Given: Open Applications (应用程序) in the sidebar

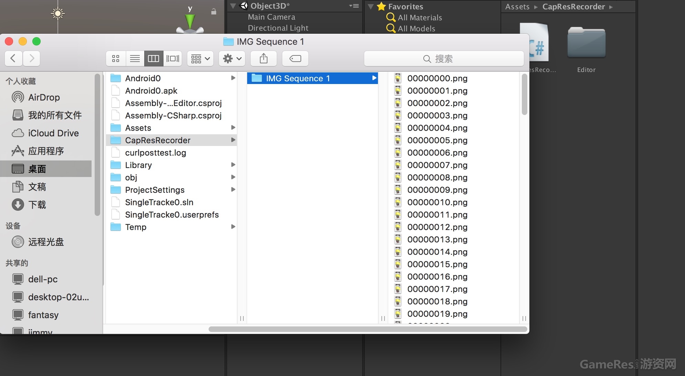Looking at the screenshot, I should coord(46,151).
